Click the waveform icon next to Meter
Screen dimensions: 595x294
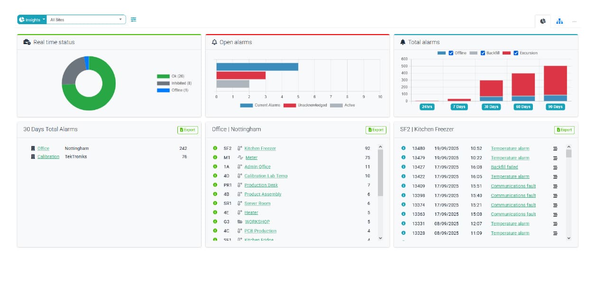[x=241, y=157]
